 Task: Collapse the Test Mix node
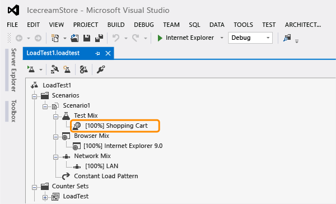coord(55,117)
